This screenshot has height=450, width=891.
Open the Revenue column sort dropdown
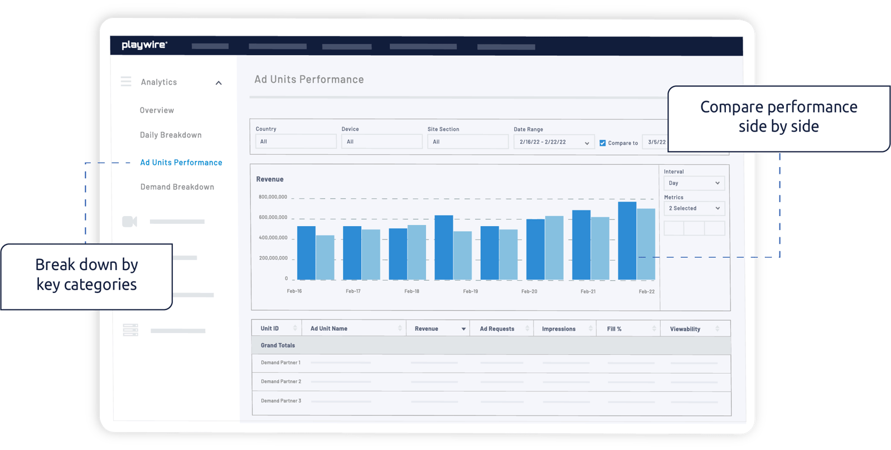coord(463,329)
